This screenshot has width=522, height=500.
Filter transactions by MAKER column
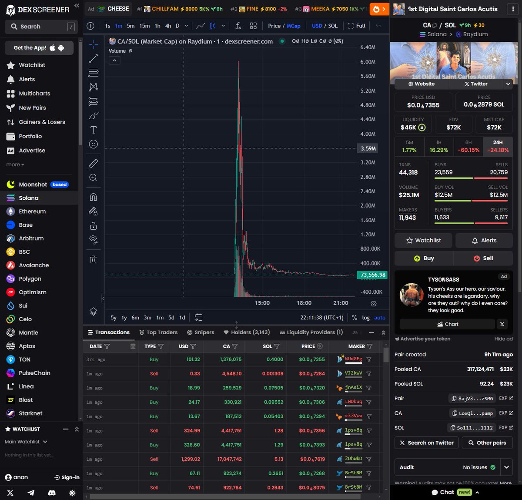click(x=370, y=346)
